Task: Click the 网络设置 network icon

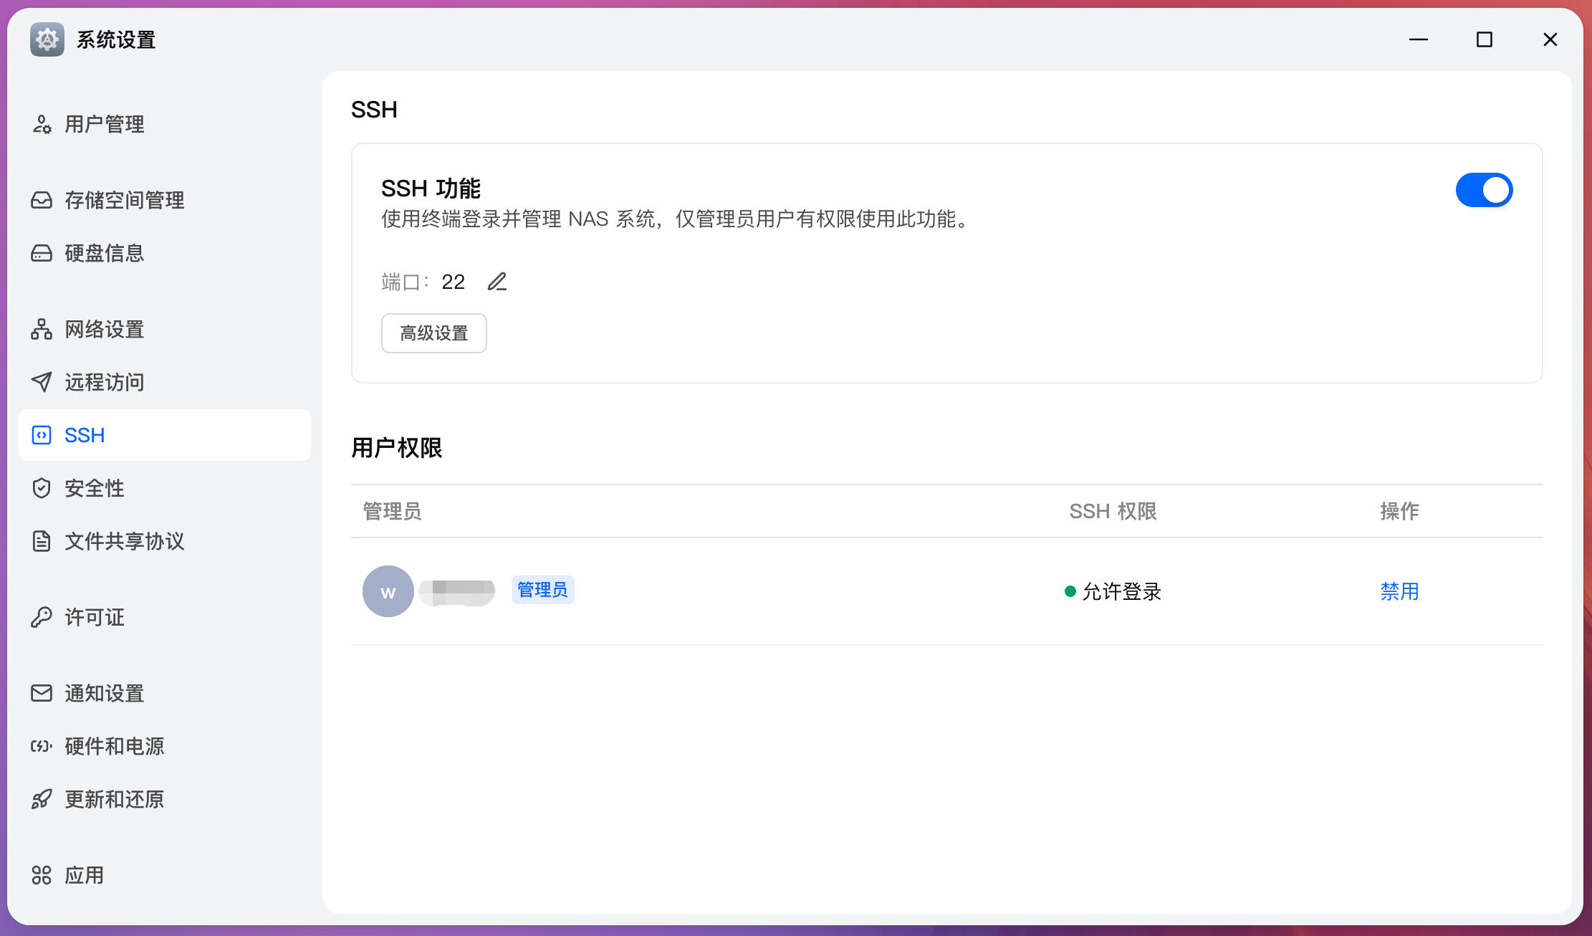Action: click(41, 329)
